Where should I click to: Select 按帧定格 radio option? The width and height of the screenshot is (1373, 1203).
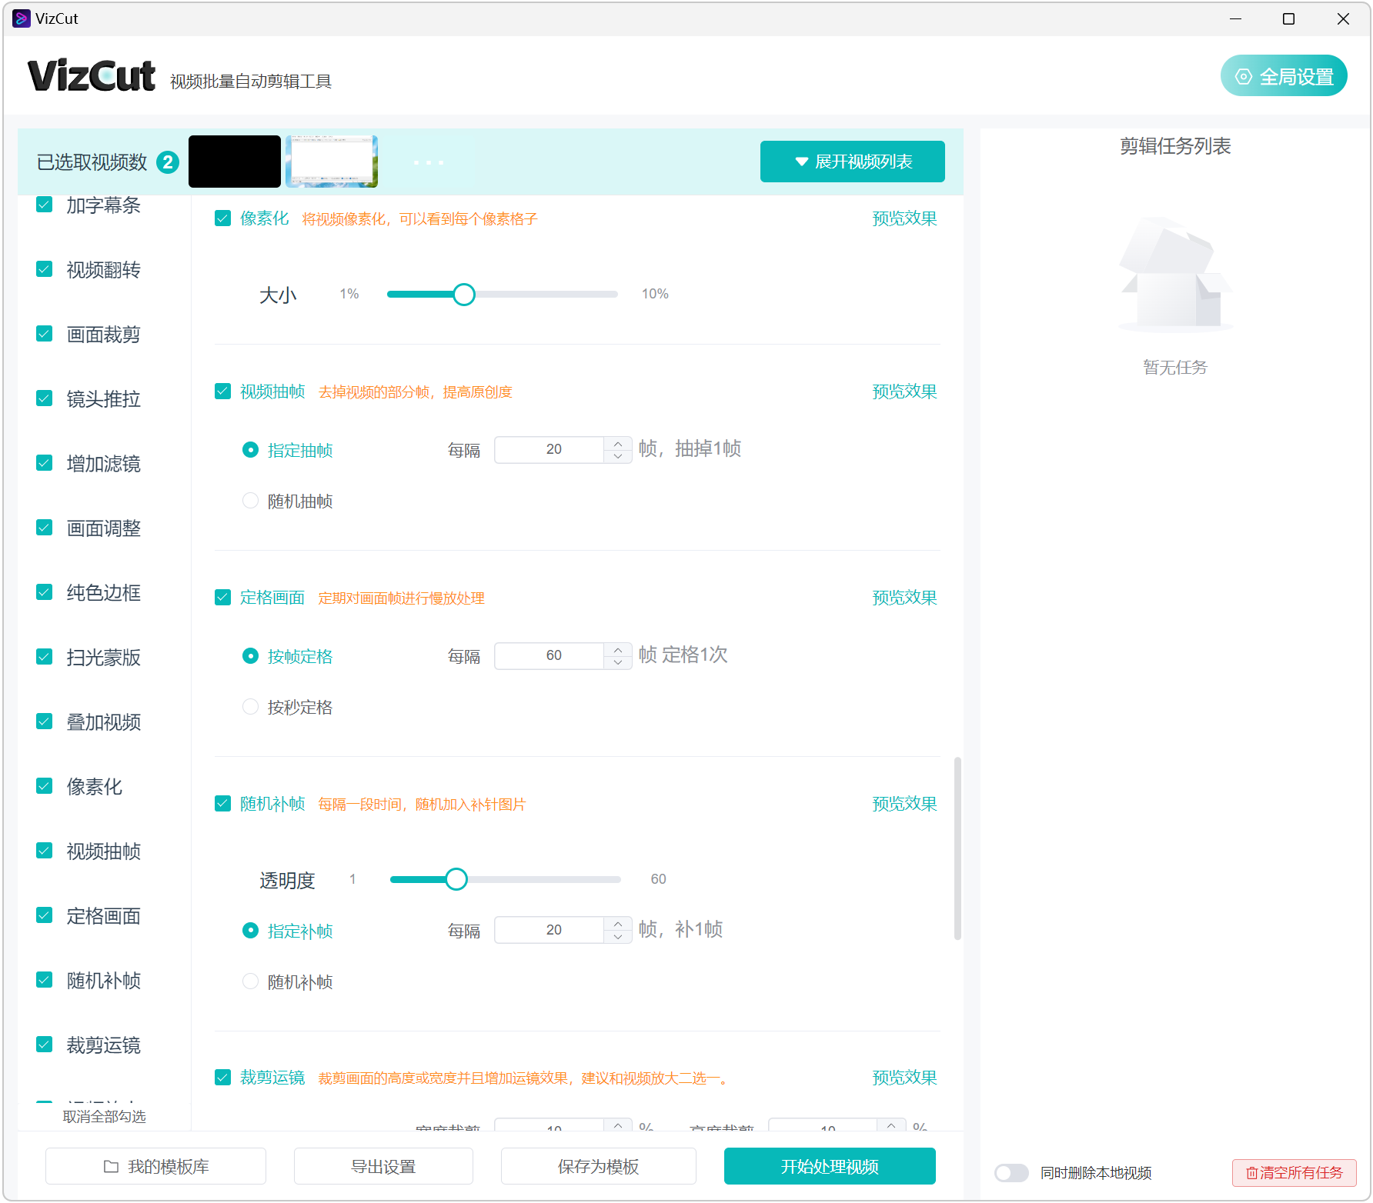click(250, 656)
